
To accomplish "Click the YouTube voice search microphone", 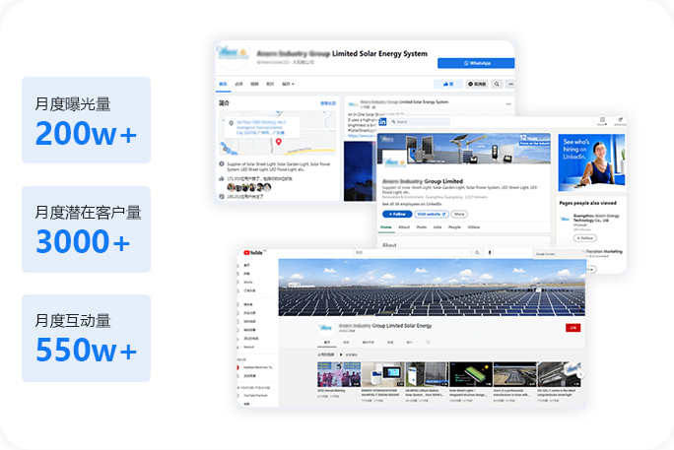I will pyautogui.click(x=490, y=252).
